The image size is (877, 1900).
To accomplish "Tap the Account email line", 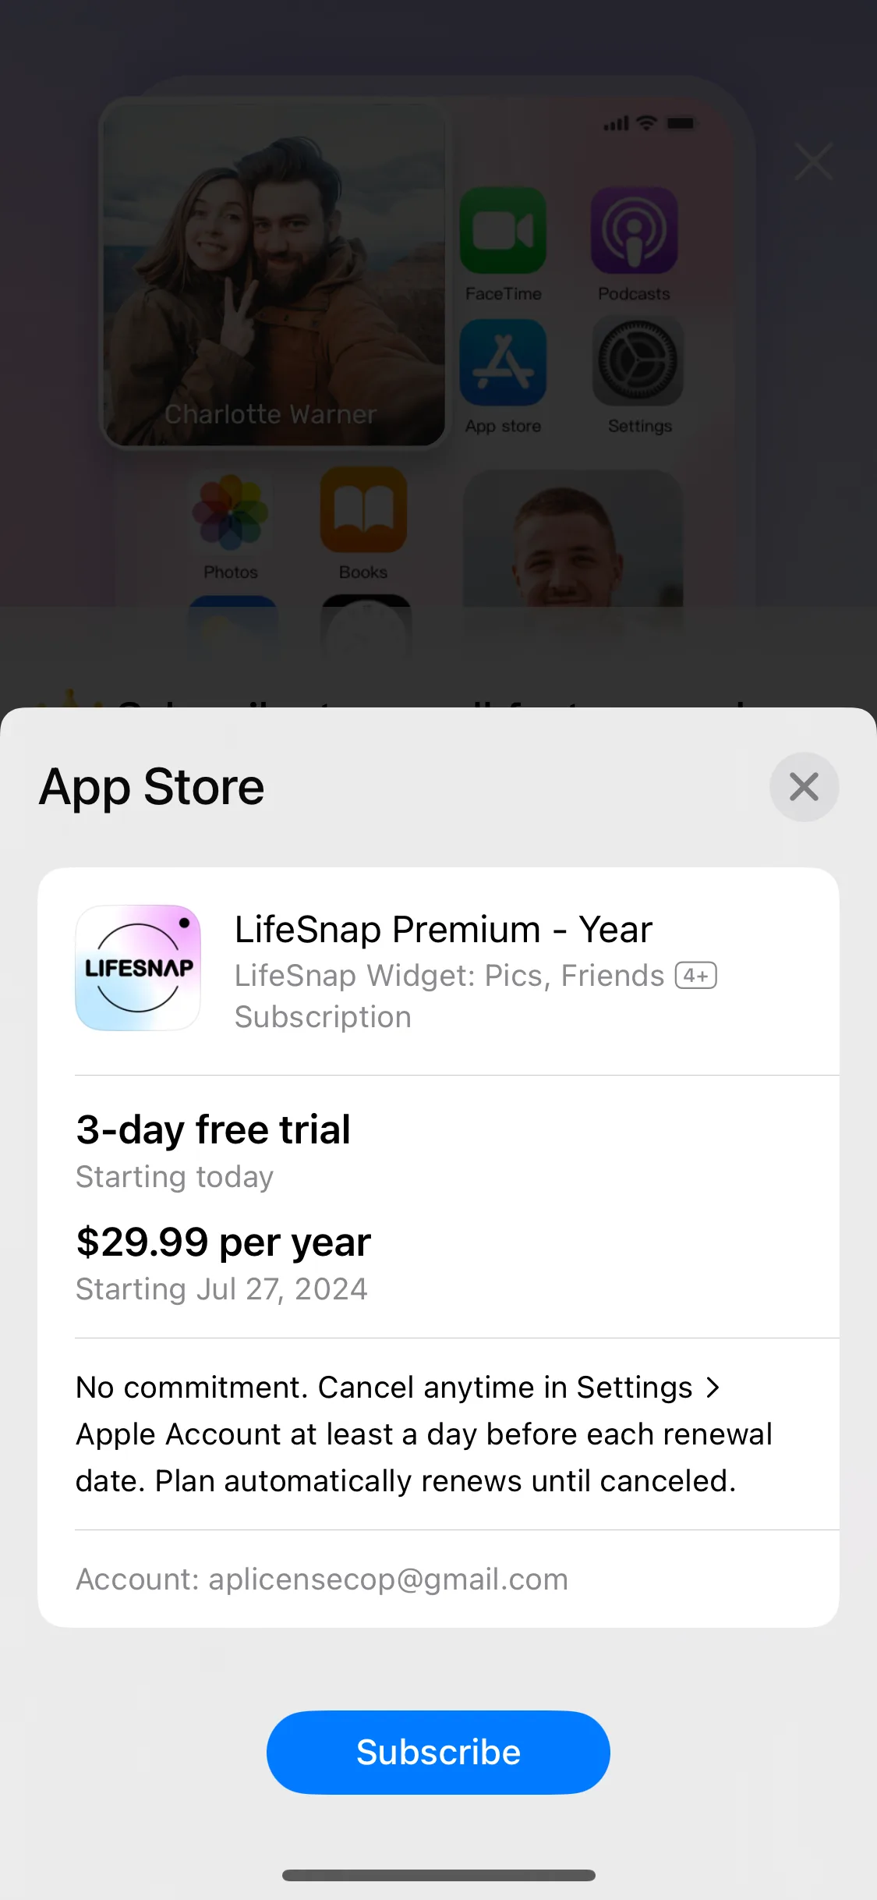I will pyautogui.click(x=322, y=1579).
